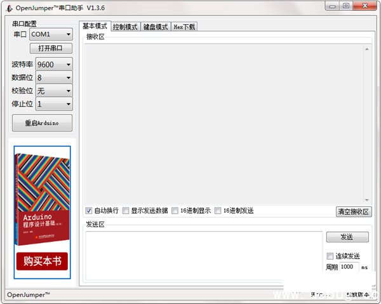Enable the 连续发送 checkbox

point(330,256)
